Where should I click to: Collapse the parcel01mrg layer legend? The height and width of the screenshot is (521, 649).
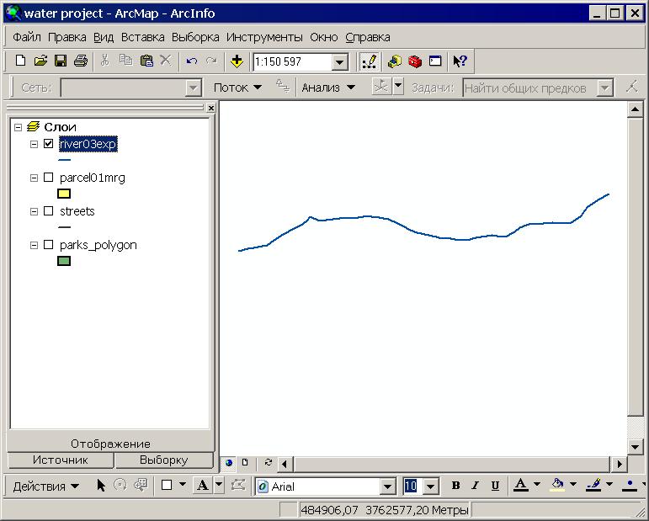click(34, 178)
